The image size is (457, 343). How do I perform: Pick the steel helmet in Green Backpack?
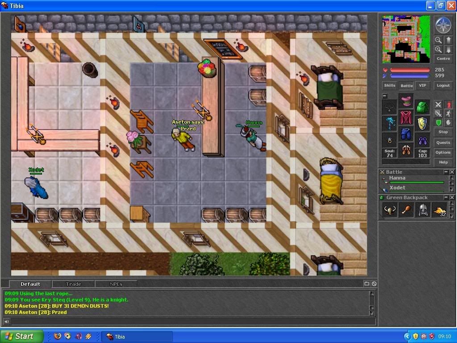[423, 210]
